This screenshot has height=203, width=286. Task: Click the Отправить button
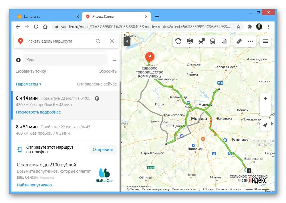click(103, 150)
